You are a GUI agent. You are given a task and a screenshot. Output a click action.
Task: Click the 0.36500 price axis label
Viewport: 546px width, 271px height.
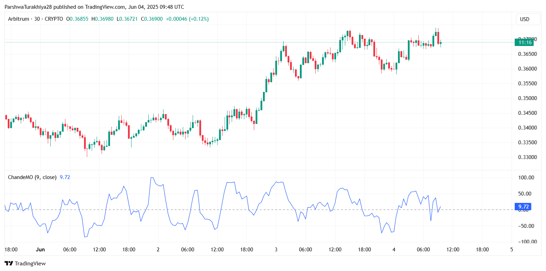(526, 54)
